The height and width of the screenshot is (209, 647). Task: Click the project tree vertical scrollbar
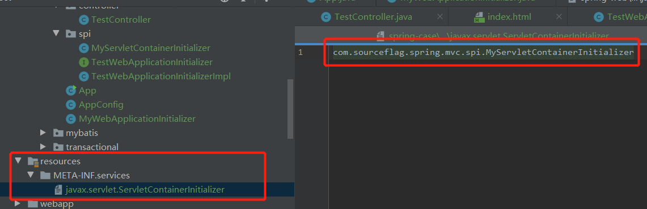290,109
